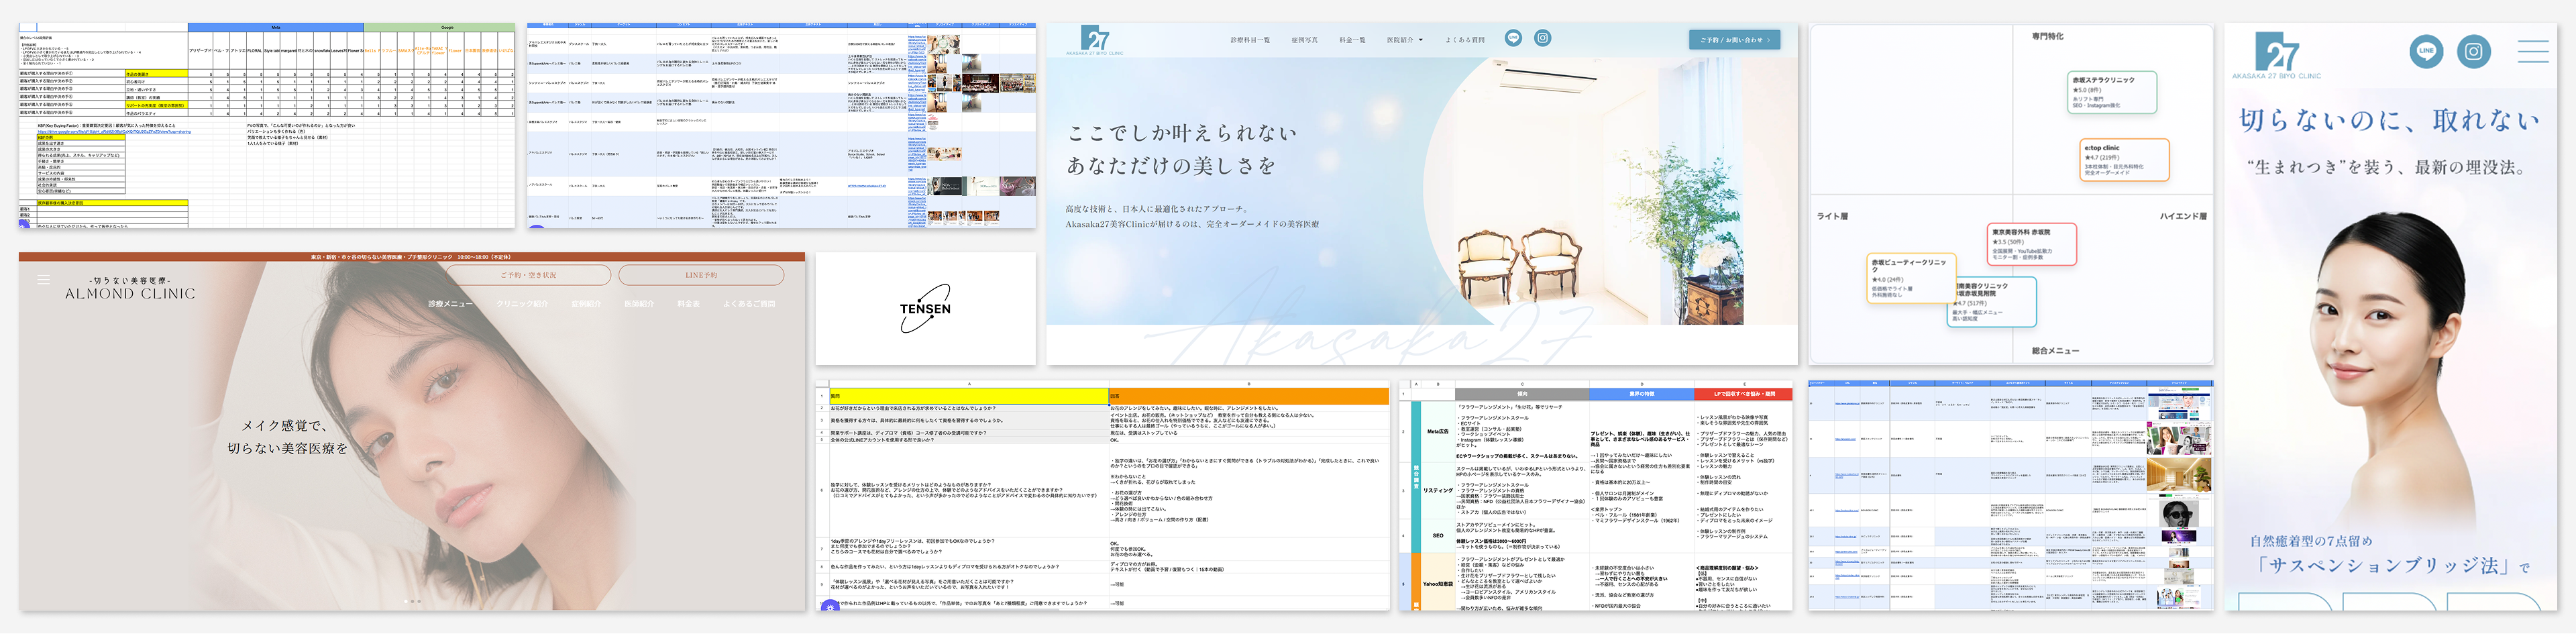Click Instagram icon in Akasaka27 desktop header
Screen dimensions: 2576x634
tap(1543, 38)
